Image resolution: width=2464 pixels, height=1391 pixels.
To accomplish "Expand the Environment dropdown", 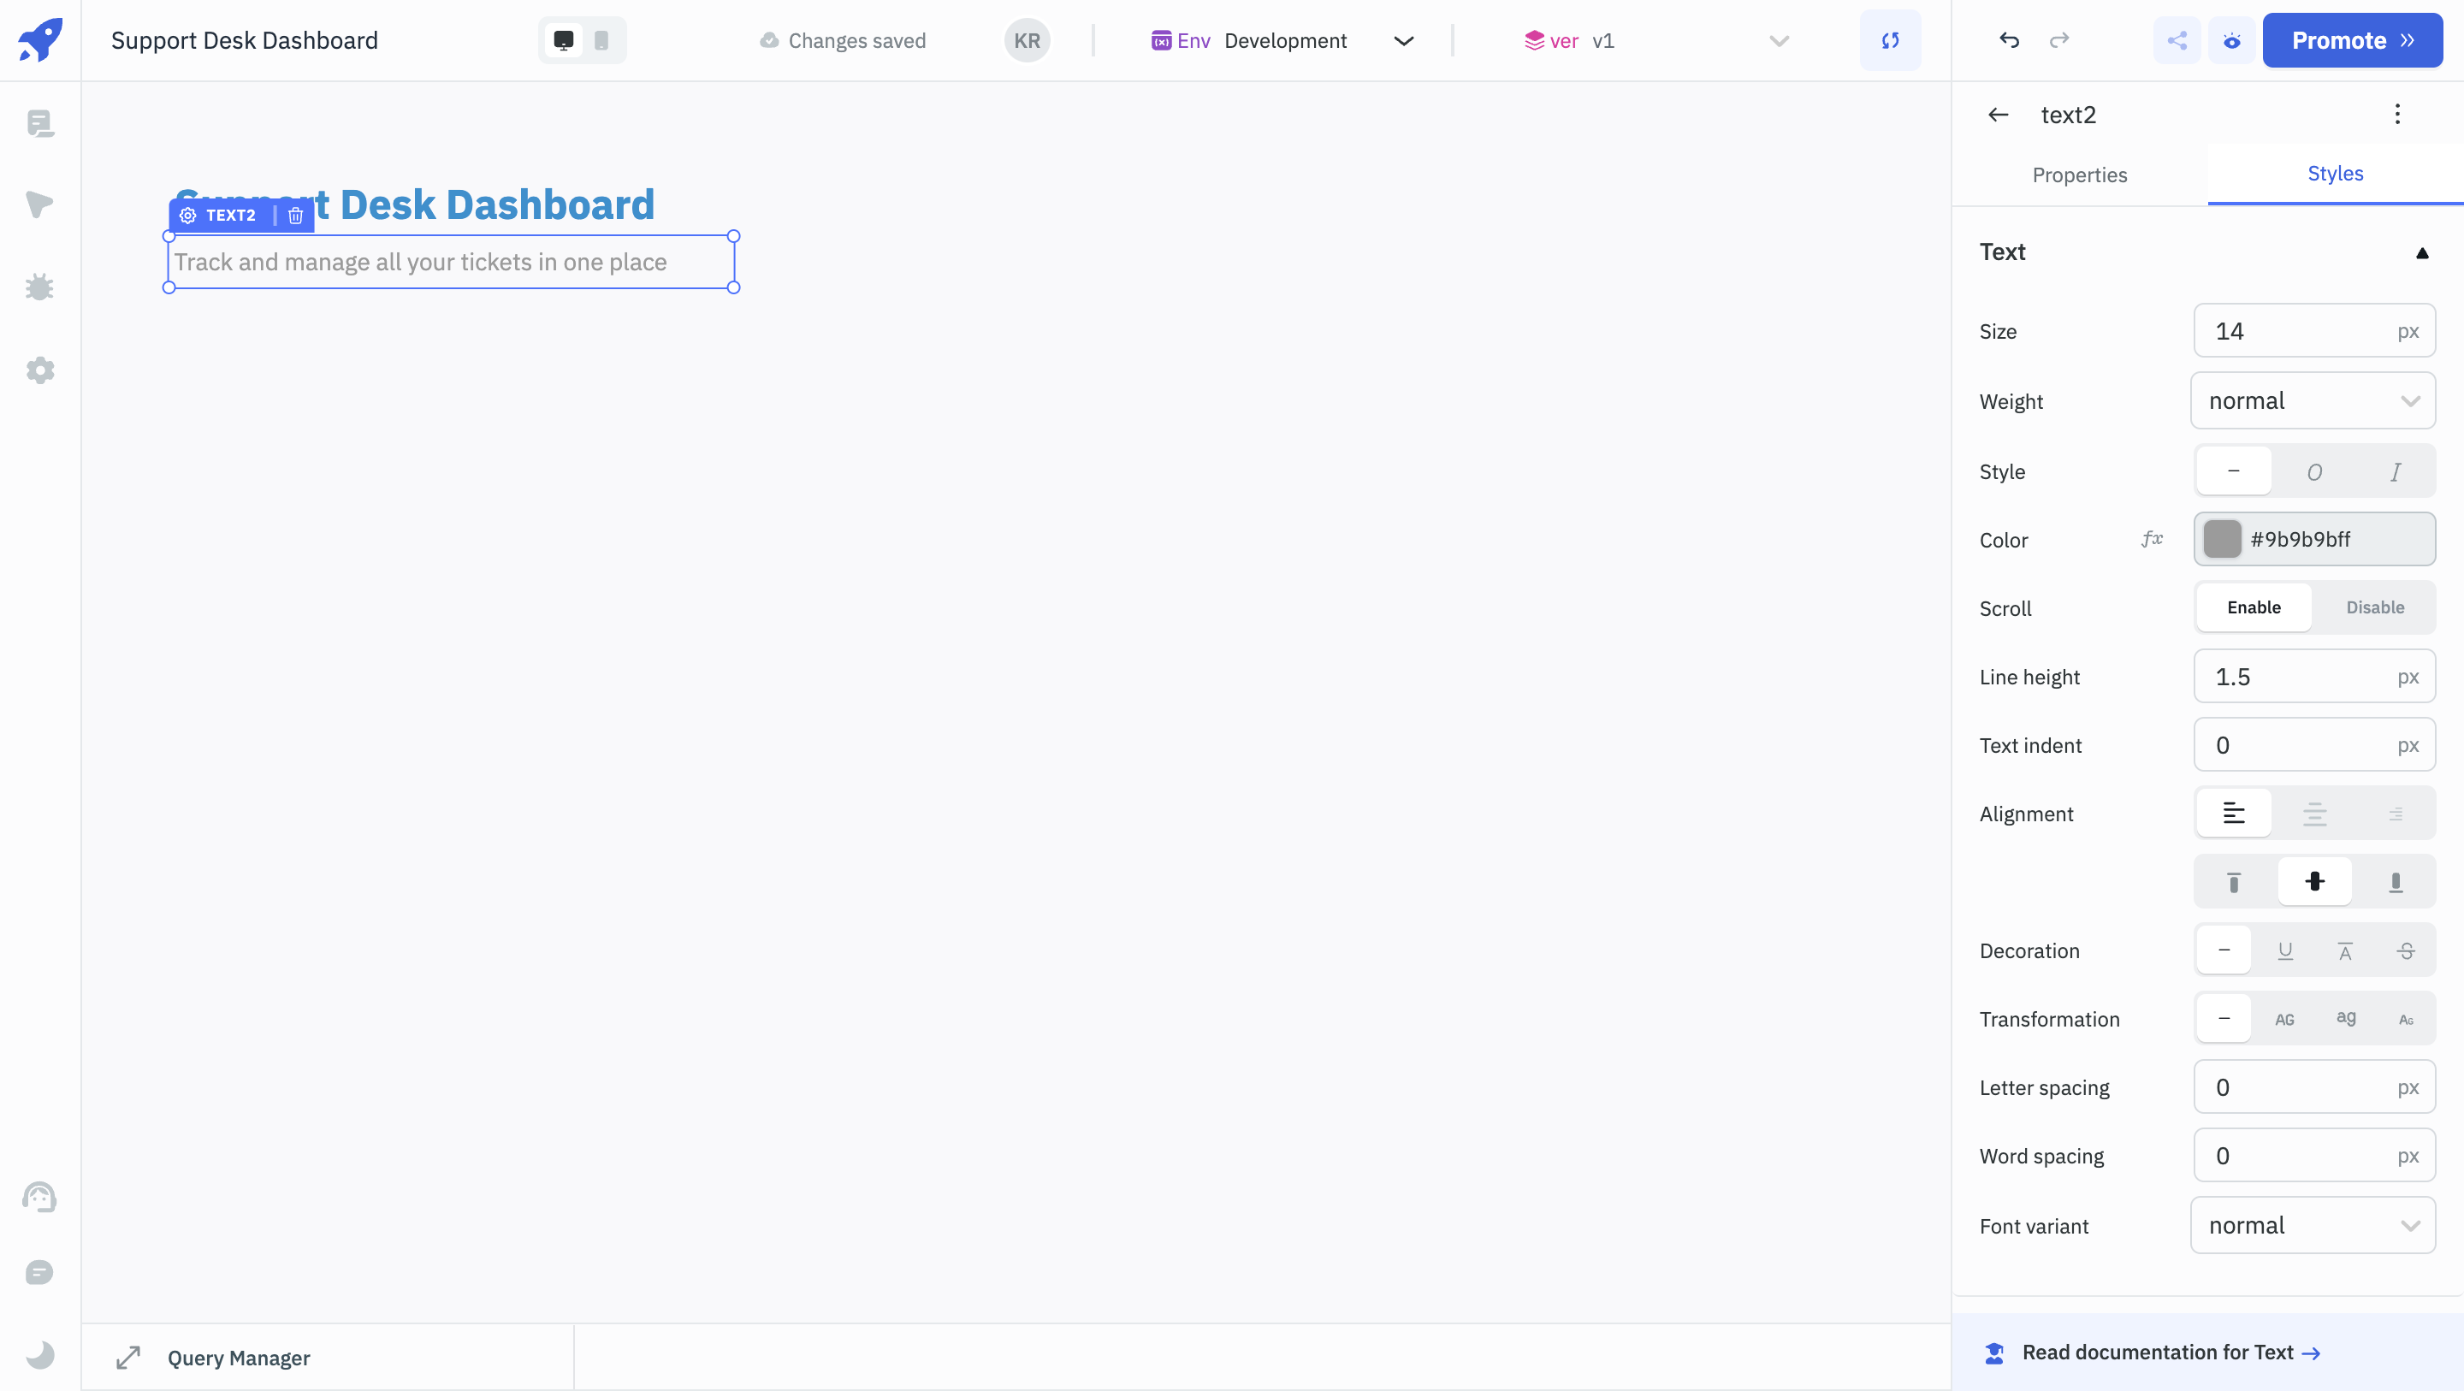I will click(x=1405, y=38).
